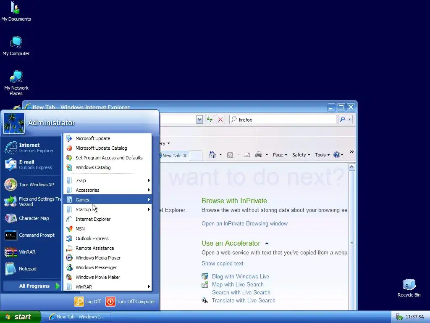
Task: Open the Home button dropdown arrow
Action: click(220, 155)
